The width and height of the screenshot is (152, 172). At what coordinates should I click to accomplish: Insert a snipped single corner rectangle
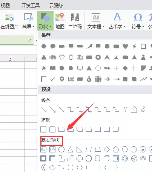click(x=61, y=129)
